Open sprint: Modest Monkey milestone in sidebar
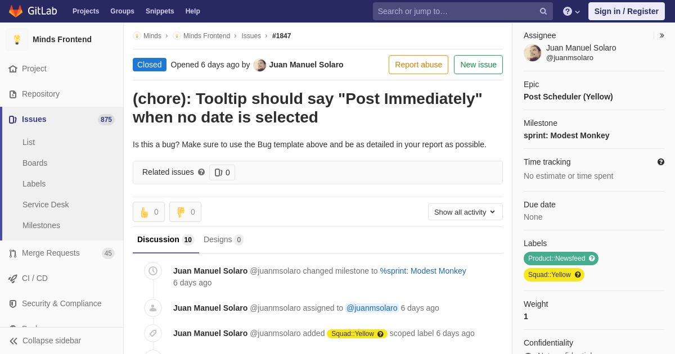Viewport: 675px width, 354px height. (x=566, y=135)
